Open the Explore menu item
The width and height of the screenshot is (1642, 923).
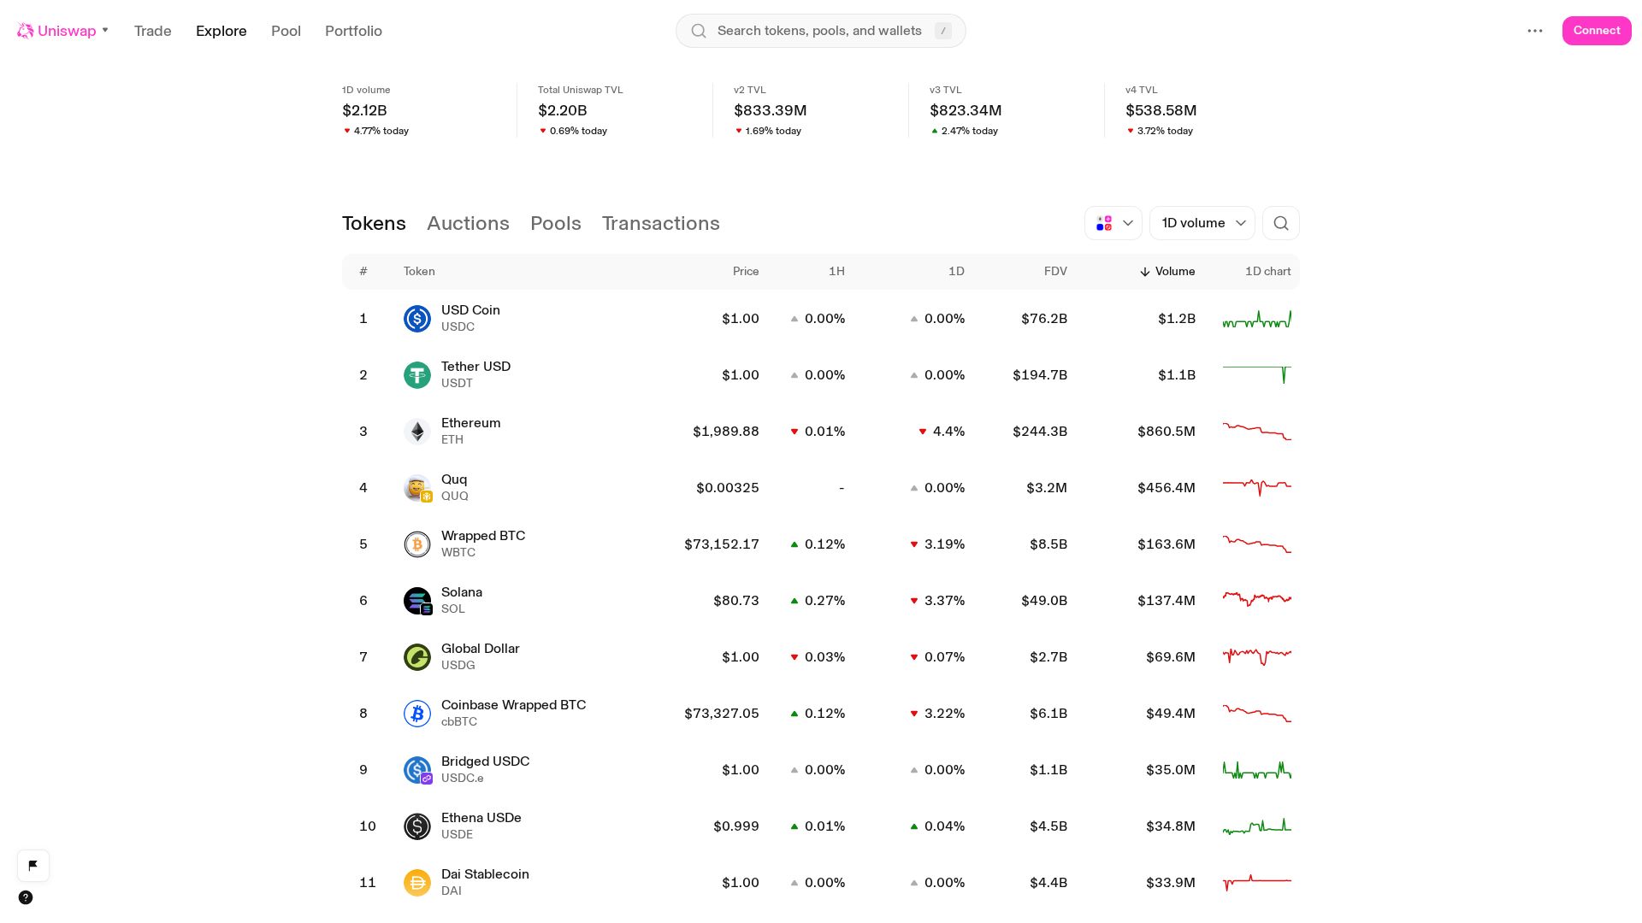[x=221, y=31]
